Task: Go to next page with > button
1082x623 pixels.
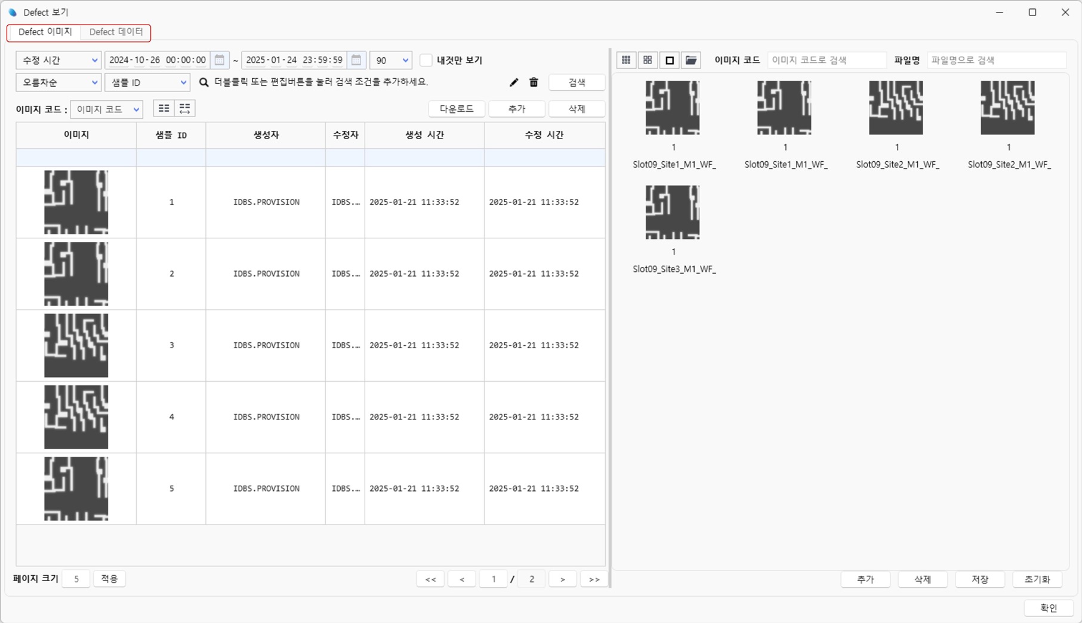Action: click(562, 579)
